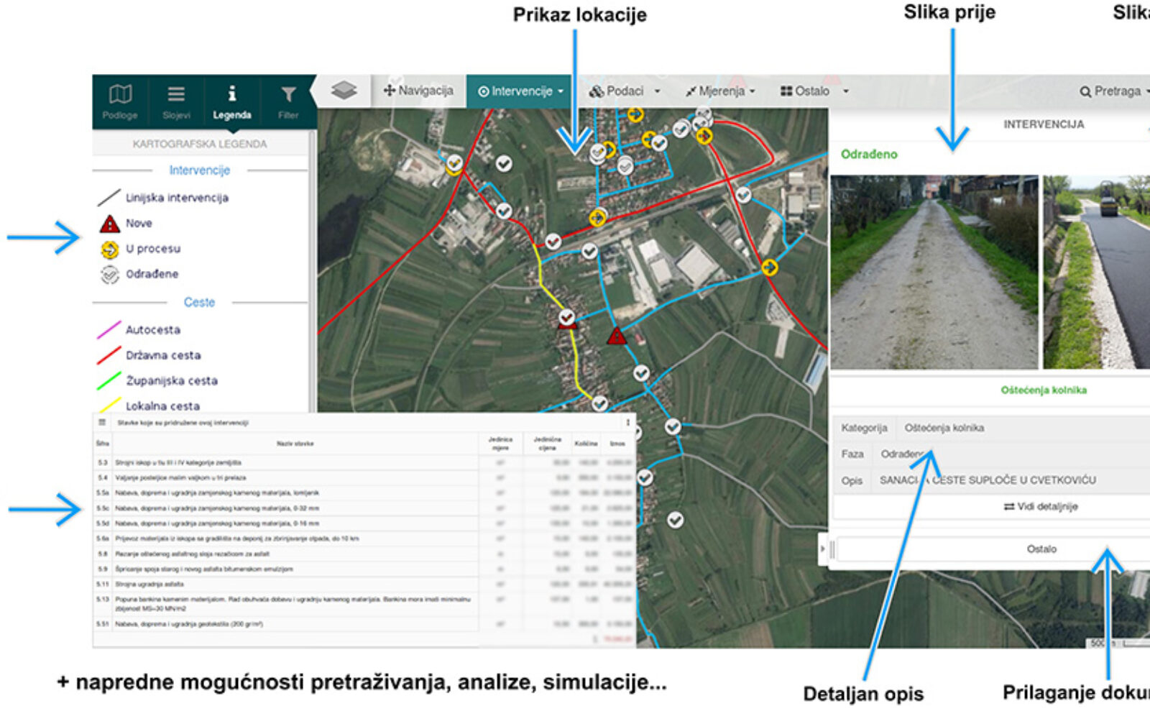Click the stacked layers icon in toolbar
This screenshot has width=1150, height=719.
[x=344, y=91]
